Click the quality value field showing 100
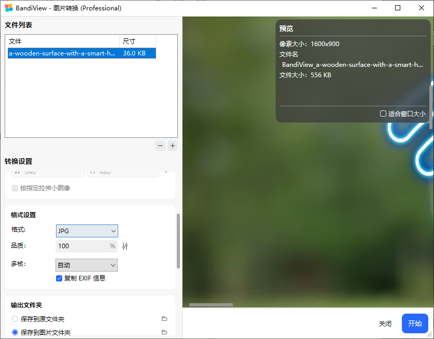Viewport: 434px width, 339px height. 85,246
